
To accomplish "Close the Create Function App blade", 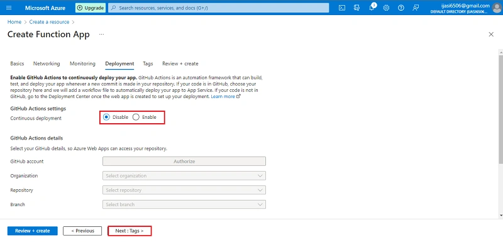I will [491, 35].
